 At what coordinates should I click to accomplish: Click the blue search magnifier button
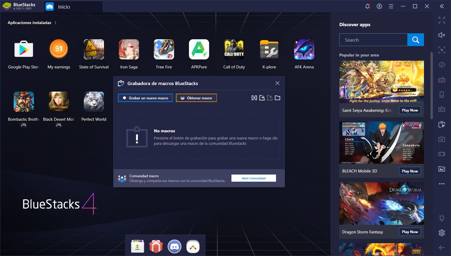click(416, 40)
